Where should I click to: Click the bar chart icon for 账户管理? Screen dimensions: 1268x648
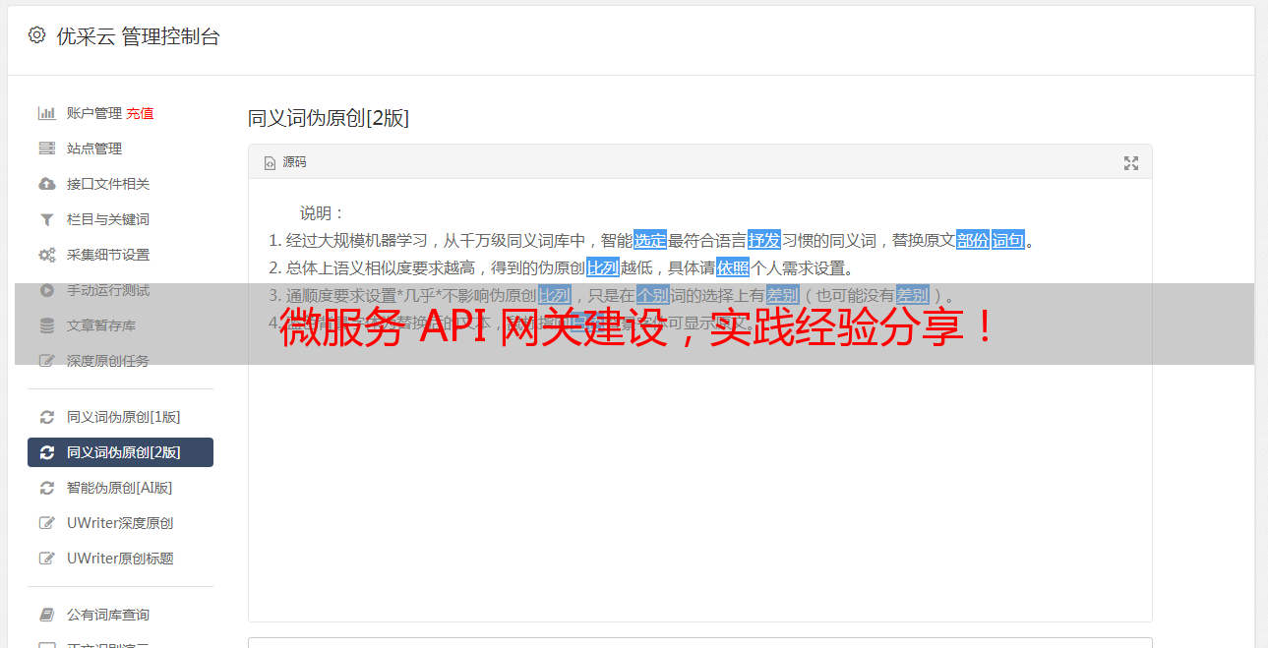(x=46, y=113)
